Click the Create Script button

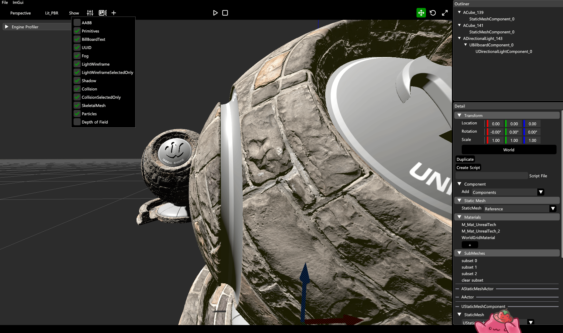[x=468, y=168]
